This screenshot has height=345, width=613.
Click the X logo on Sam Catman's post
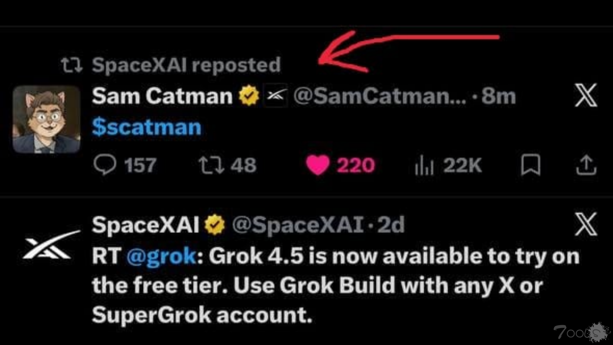click(x=586, y=95)
